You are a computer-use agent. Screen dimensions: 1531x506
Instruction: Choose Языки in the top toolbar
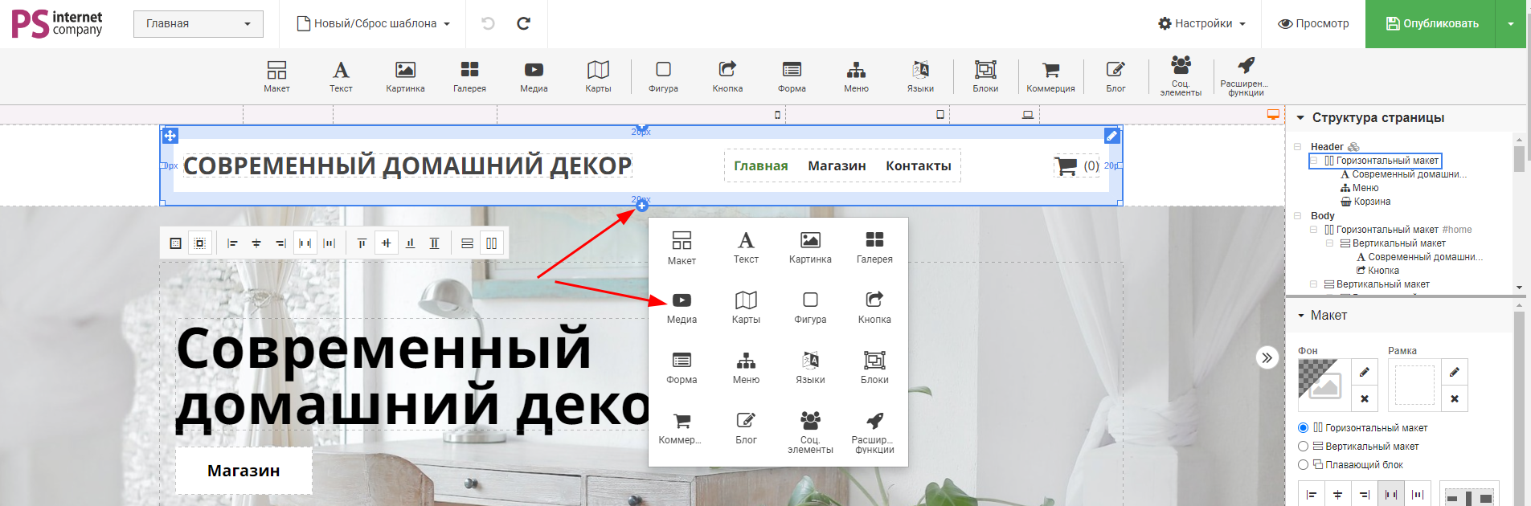(x=920, y=77)
